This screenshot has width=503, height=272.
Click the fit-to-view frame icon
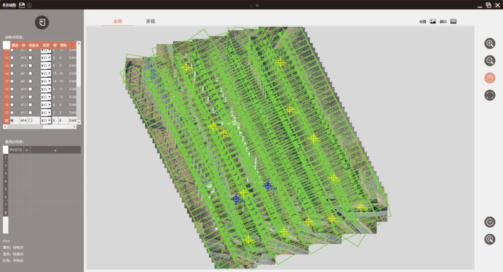[489, 95]
